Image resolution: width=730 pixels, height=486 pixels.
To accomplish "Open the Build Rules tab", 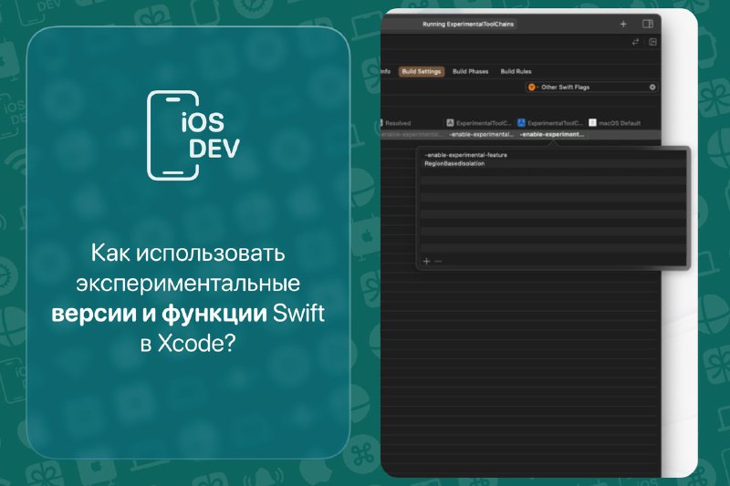I will point(516,72).
